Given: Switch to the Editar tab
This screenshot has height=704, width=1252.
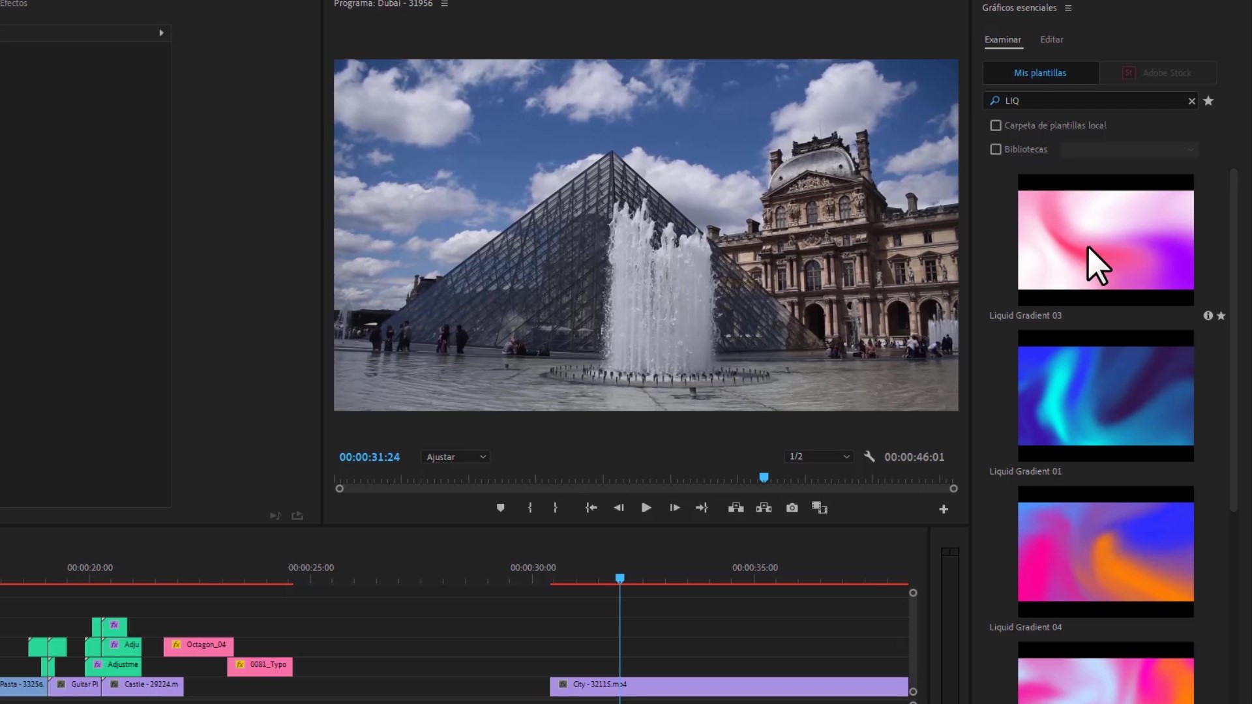Looking at the screenshot, I should pos(1051,40).
